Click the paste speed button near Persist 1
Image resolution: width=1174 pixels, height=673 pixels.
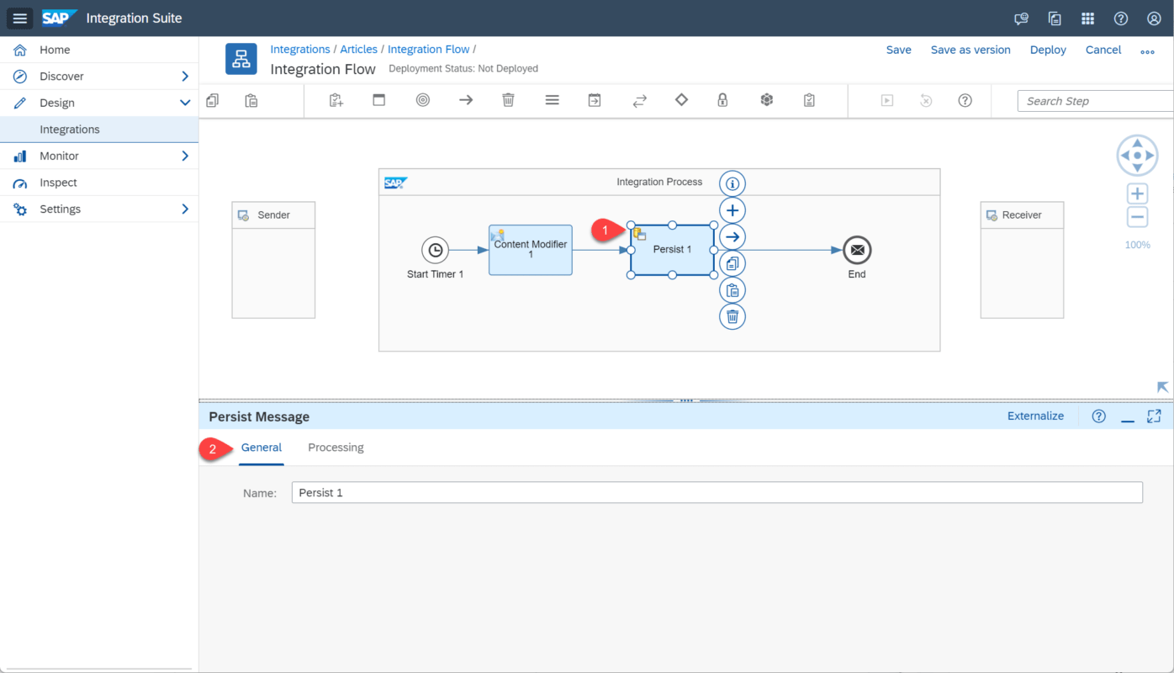732,290
